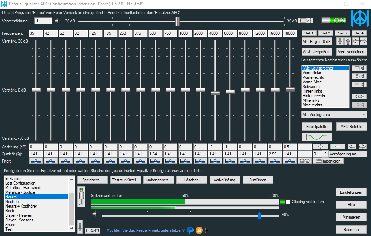Viewport: 371px width, 236px height.
Task: Click the Verzögerung ms button
Action: click(348, 154)
